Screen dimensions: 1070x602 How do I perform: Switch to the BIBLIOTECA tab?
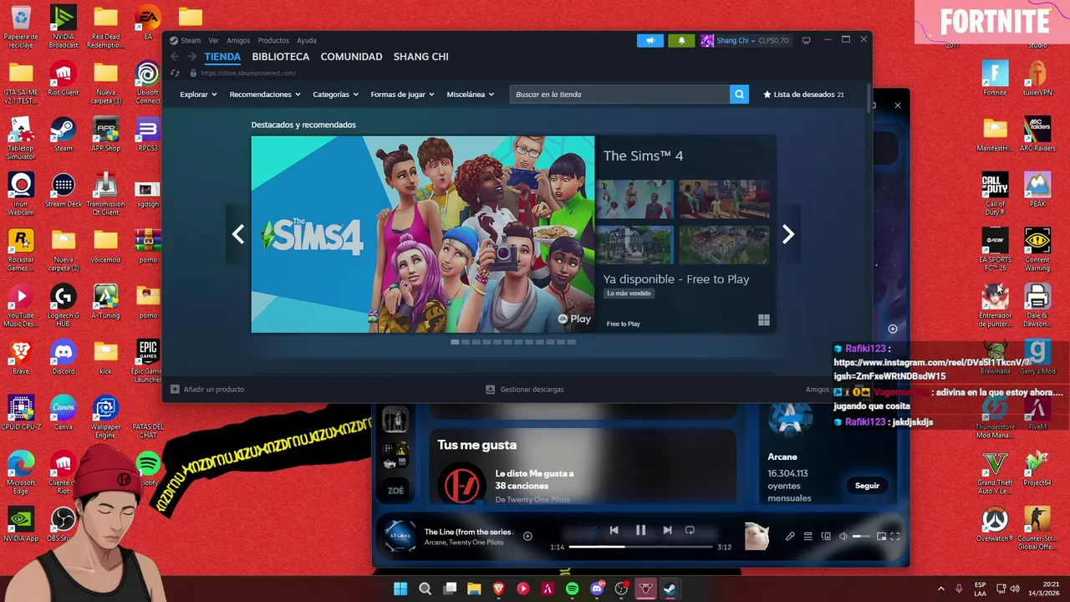tap(281, 57)
